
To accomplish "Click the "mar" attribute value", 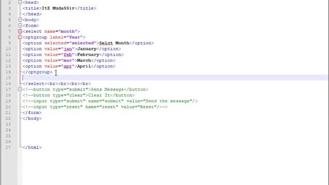I will pyautogui.click(x=67, y=61).
